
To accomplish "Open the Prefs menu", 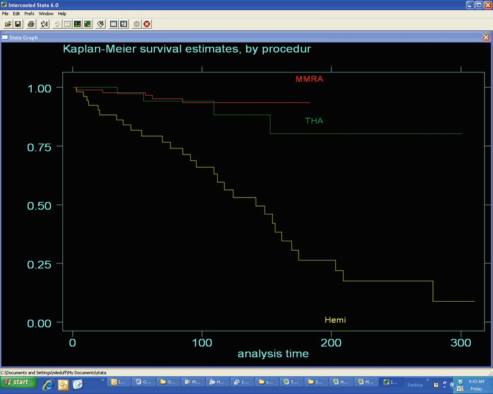I will [x=29, y=13].
